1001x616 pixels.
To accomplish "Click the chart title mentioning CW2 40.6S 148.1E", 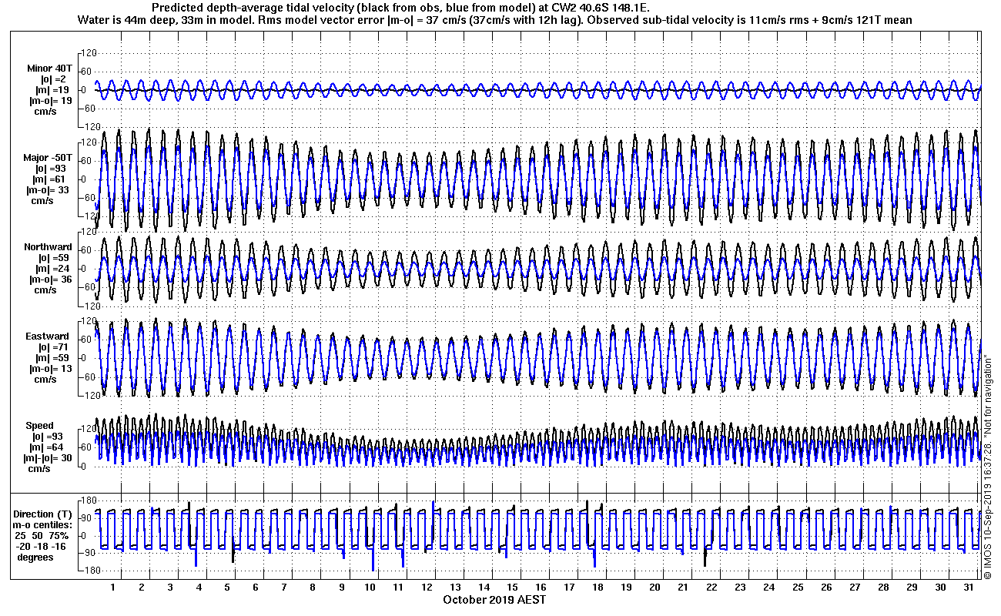I will tap(401, 8).
